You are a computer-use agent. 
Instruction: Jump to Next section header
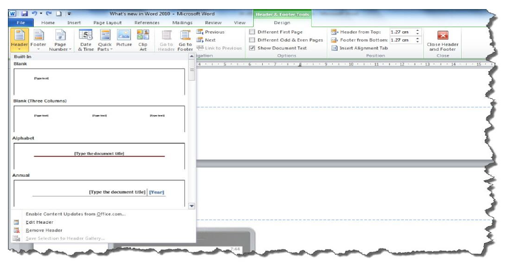point(206,40)
